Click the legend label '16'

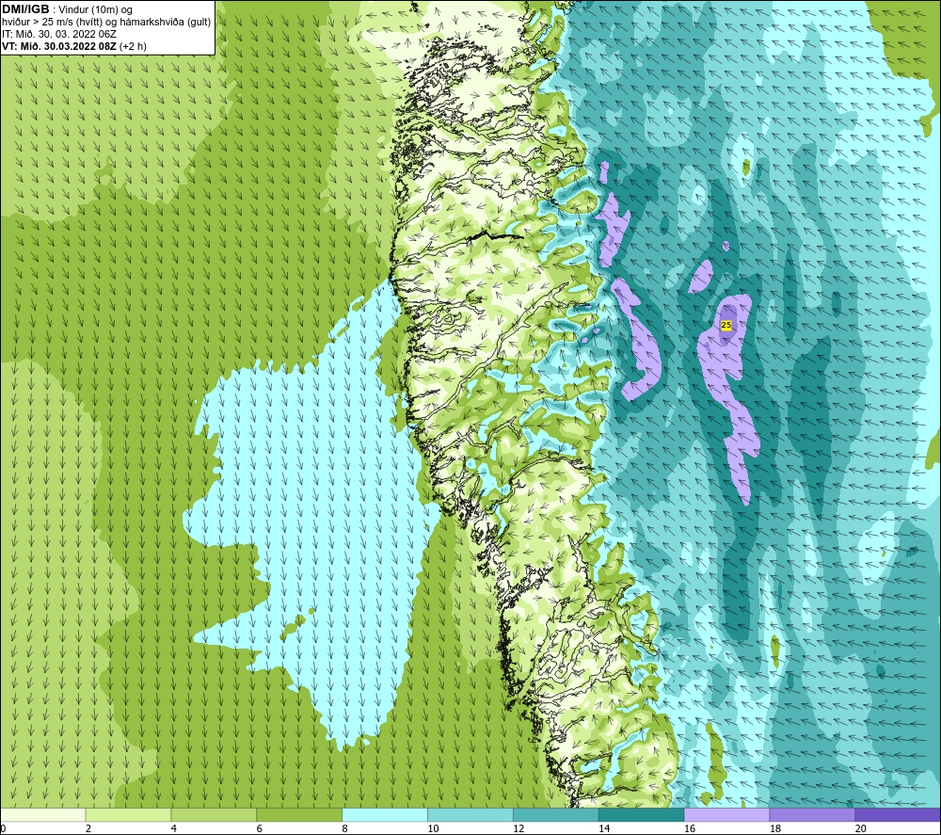coord(690,828)
